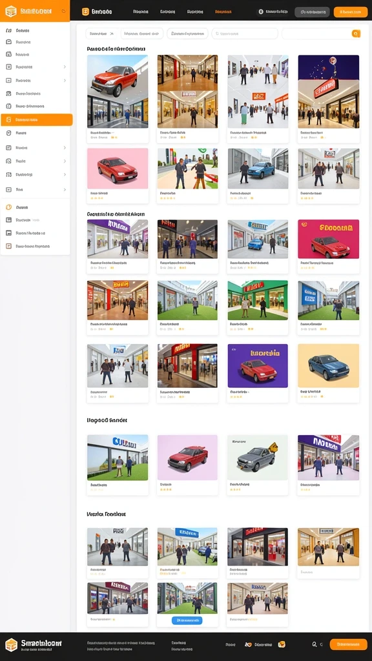Open the red car on purple background thumbnail
This screenshot has width=372, height=661.
click(258, 365)
